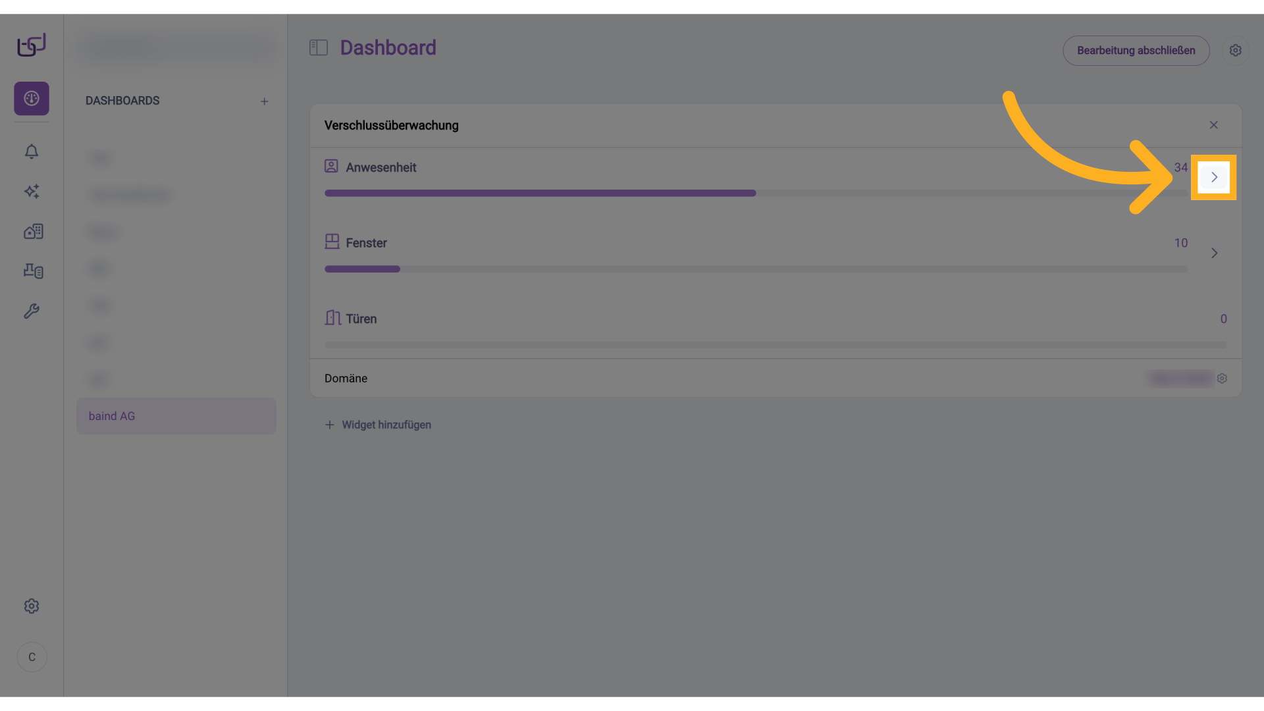Select the devices icon below the buildings icon
1264x711 pixels.
32,271
